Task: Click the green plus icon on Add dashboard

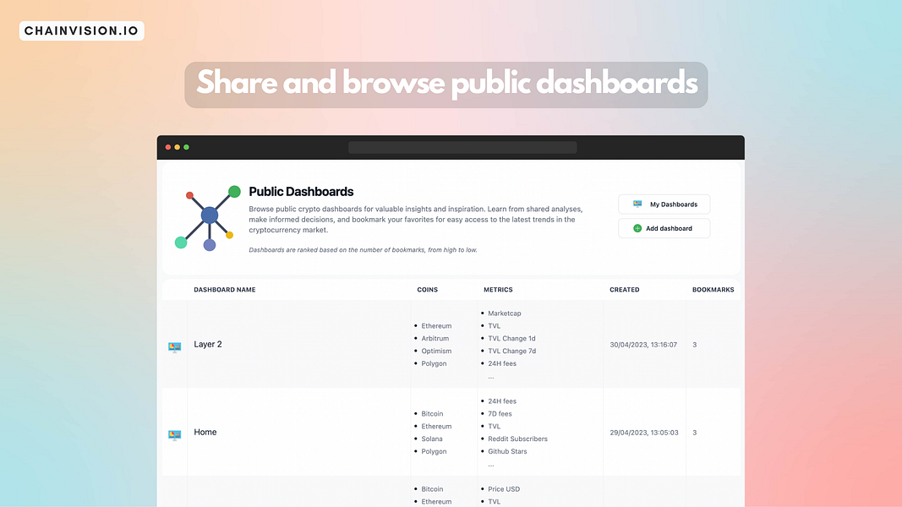Action: [x=638, y=227]
